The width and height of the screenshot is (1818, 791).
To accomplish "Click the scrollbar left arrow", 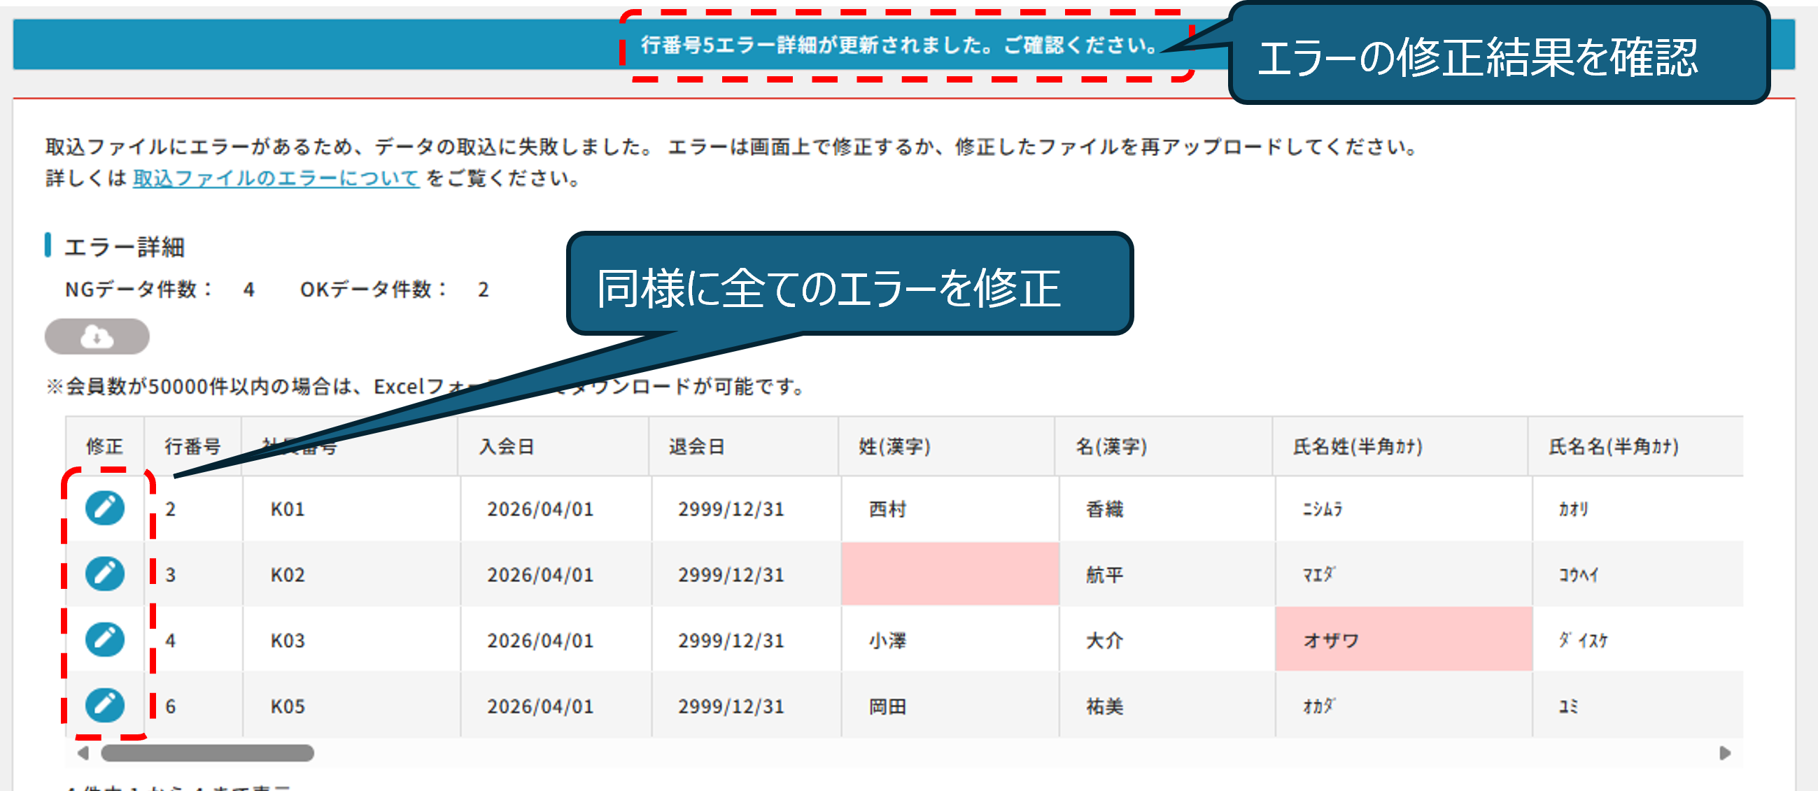I will coord(83,753).
